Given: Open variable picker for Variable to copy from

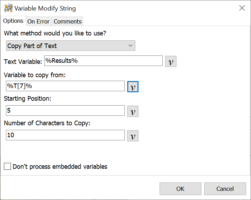Looking at the screenshot, I should pyautogui.click(x=133, y=87).
